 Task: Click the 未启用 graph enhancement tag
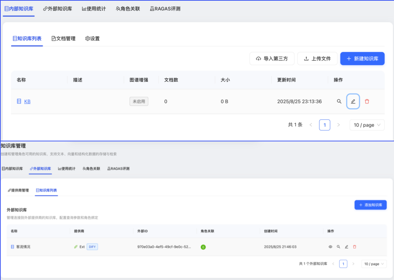point(139,101)
